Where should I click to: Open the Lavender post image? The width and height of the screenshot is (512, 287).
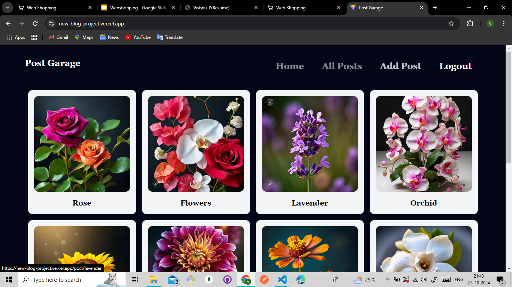[310, 144]
